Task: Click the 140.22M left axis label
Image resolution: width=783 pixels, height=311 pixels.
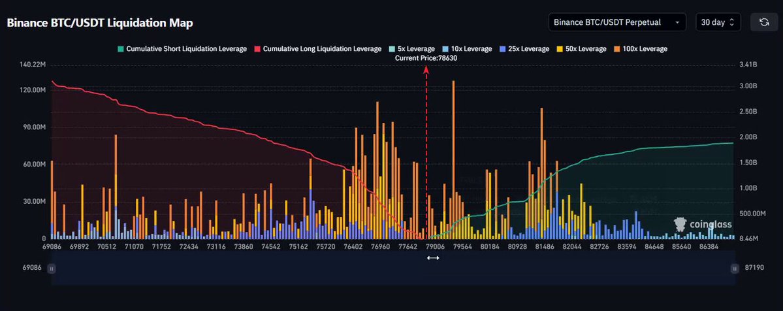Action: [x=33, y=65]
